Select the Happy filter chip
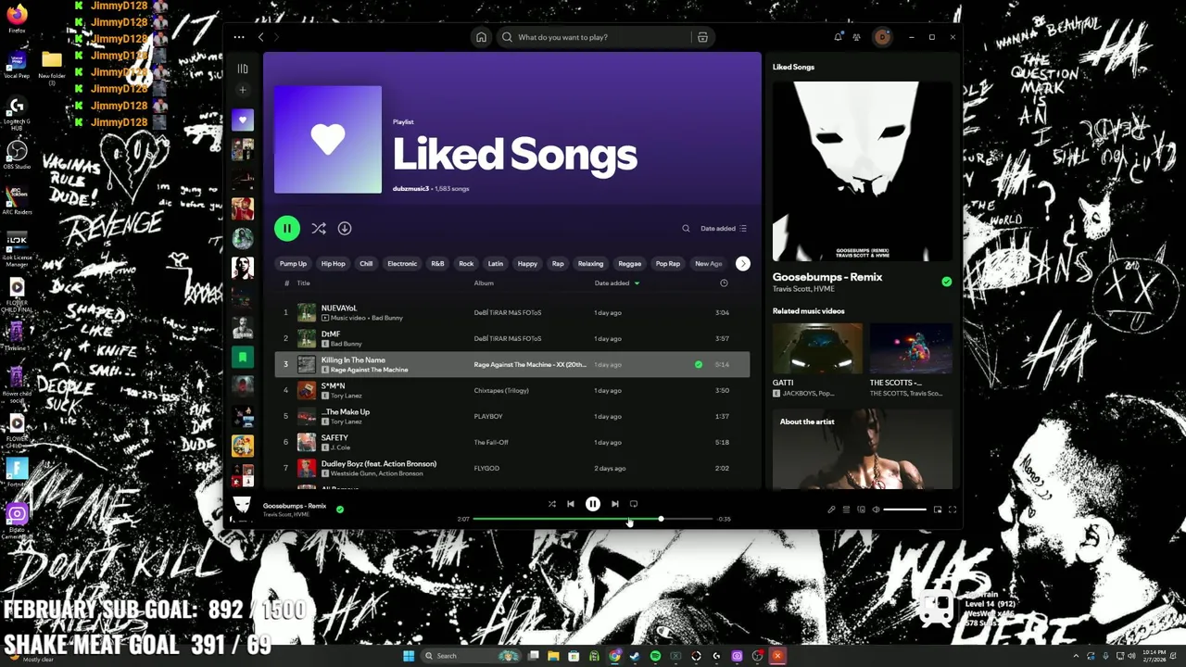The image size is (1186, 667). (527, 264)
